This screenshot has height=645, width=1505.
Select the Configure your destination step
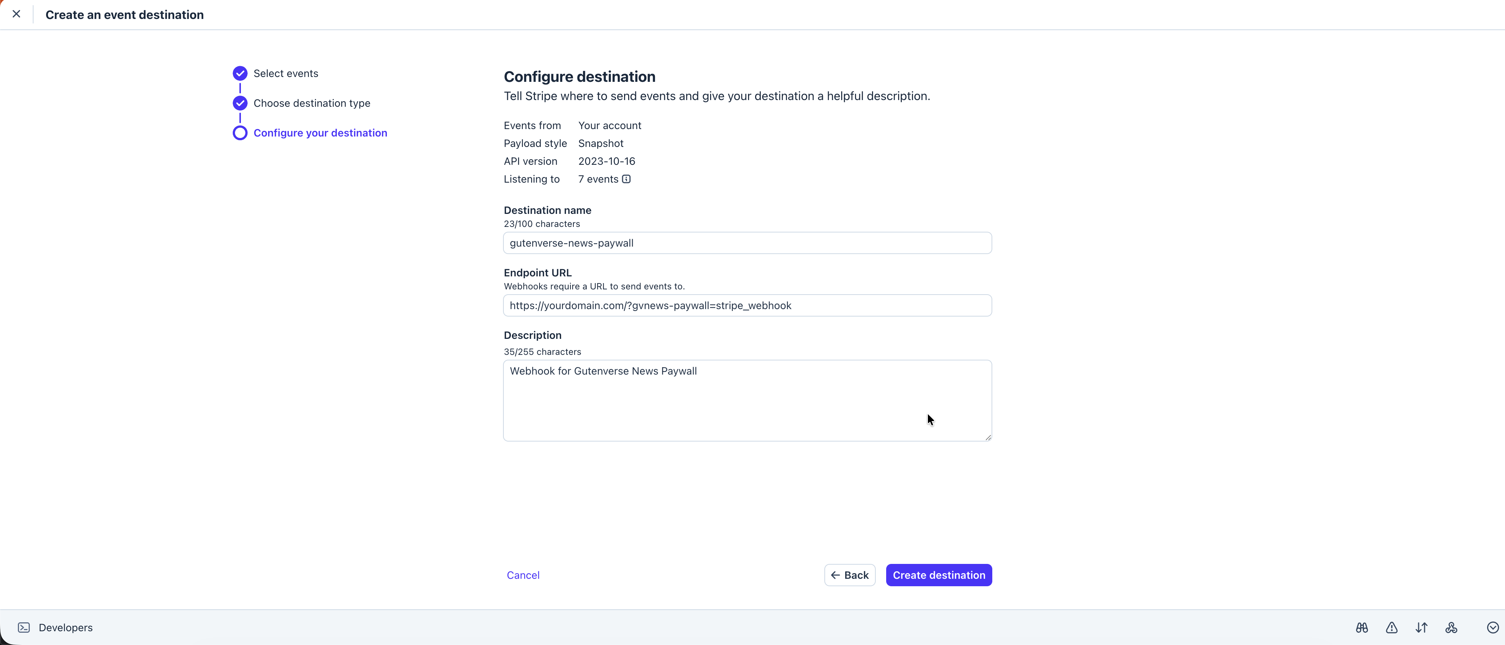(320, 133)
